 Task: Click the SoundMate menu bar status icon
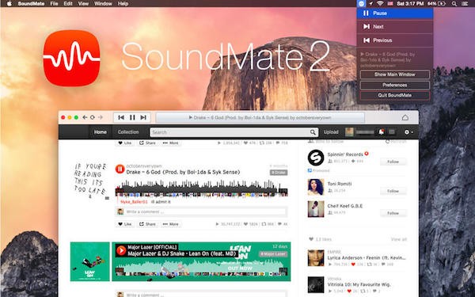pyautogui.click(x=362, y=4)
